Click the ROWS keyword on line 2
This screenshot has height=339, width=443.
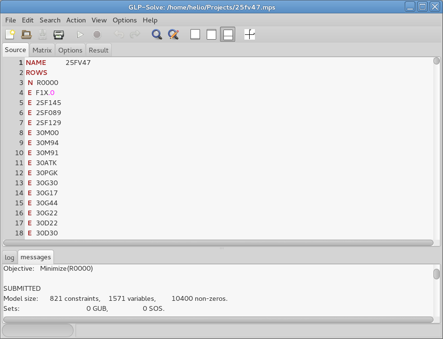click(36, 73)
